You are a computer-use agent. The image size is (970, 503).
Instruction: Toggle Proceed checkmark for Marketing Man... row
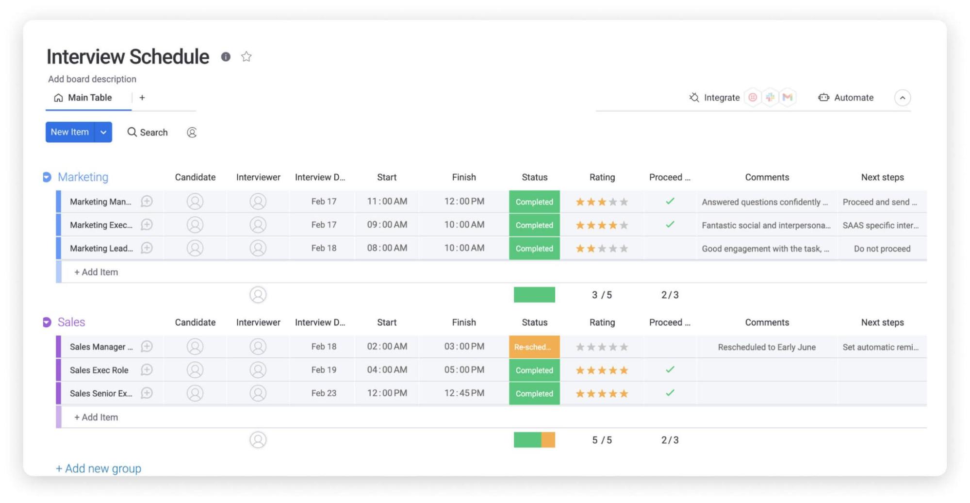tap(670, 201)
